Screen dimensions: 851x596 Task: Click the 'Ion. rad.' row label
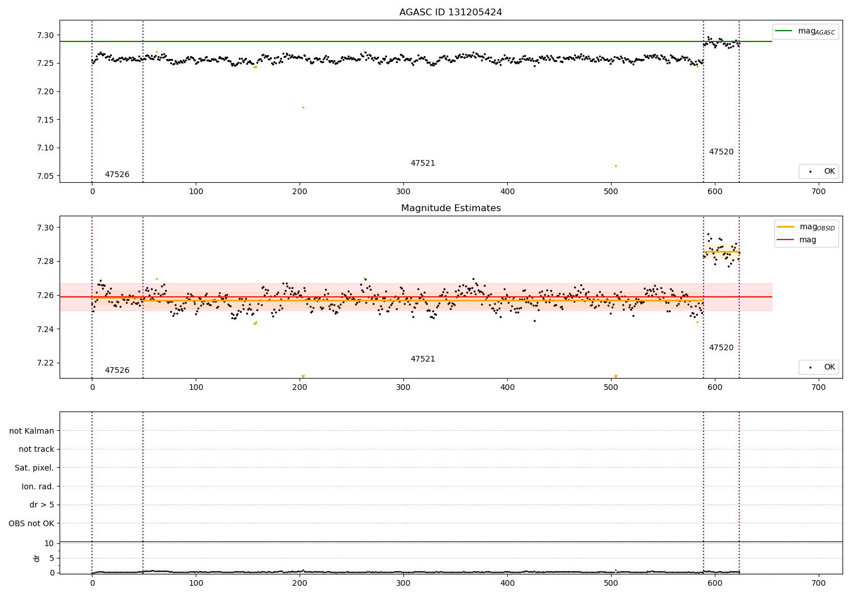pyautogui.click(x=38, y=486)
